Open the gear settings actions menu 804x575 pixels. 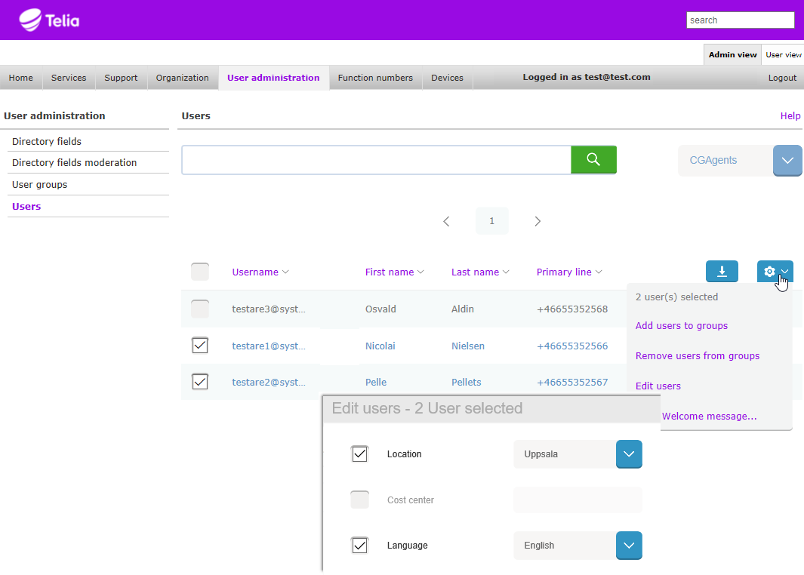pos(775,272)
